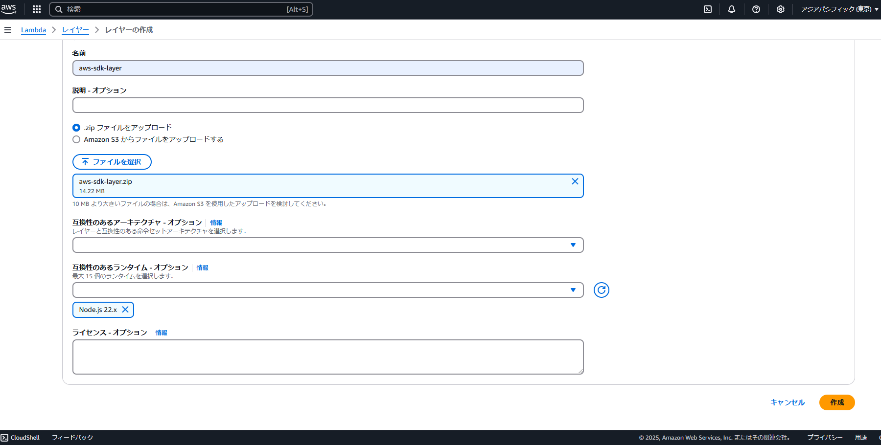
Task: Open フィードバック in the footer
Action: (72, 438)
